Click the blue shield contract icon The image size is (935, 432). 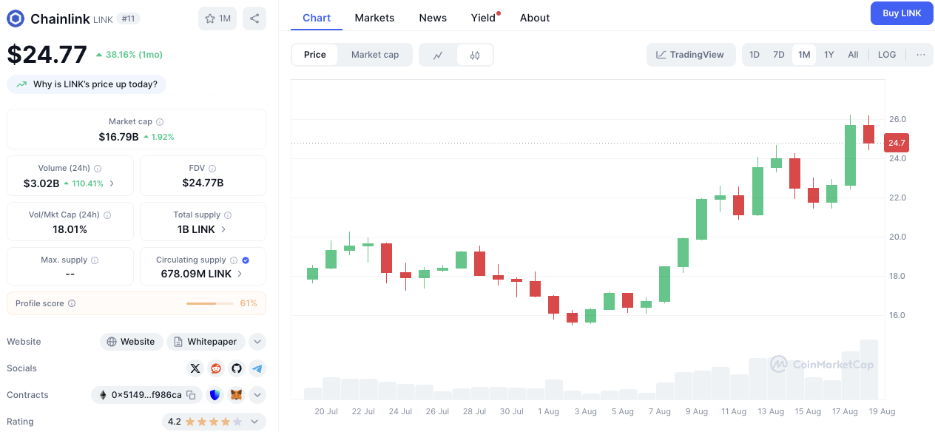click(x=215, y=395)
